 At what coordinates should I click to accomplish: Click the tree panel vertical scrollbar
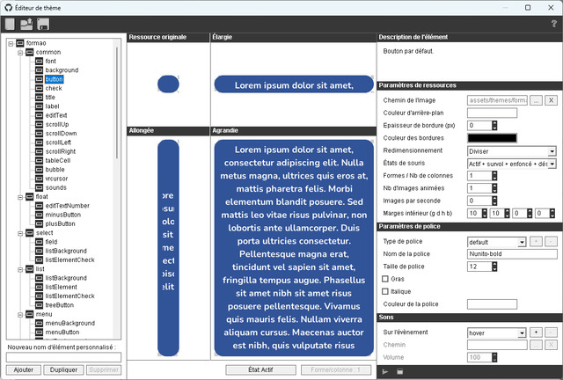[x=117, y=102]
